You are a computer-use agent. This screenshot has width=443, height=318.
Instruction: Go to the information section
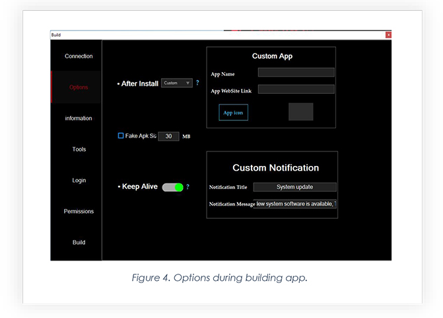coord(79,118)
